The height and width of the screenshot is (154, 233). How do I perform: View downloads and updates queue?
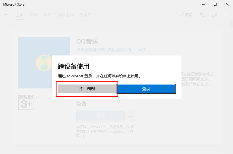click(214, 15)
